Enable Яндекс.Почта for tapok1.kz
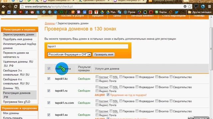This screenshot has width=213, height=119. tap(97, 81)
